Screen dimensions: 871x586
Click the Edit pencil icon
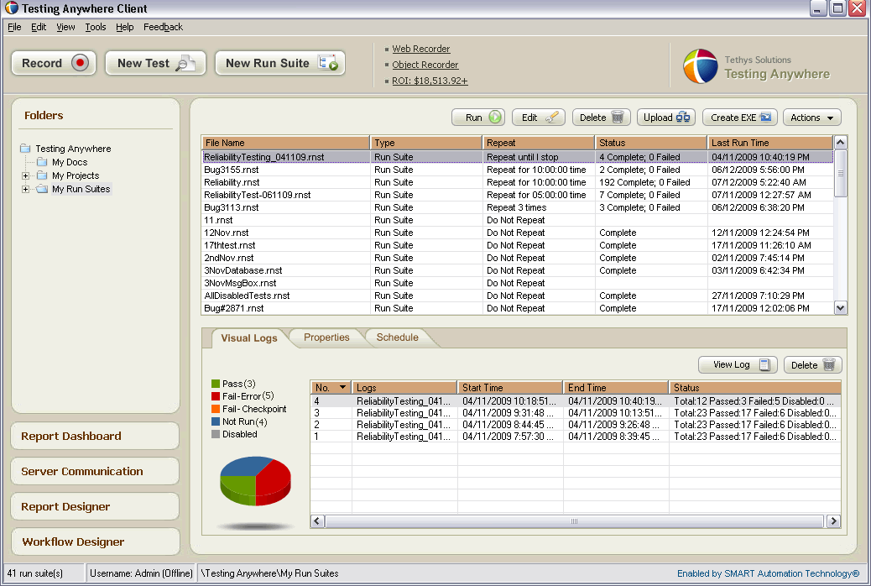(x=551, y=118)
